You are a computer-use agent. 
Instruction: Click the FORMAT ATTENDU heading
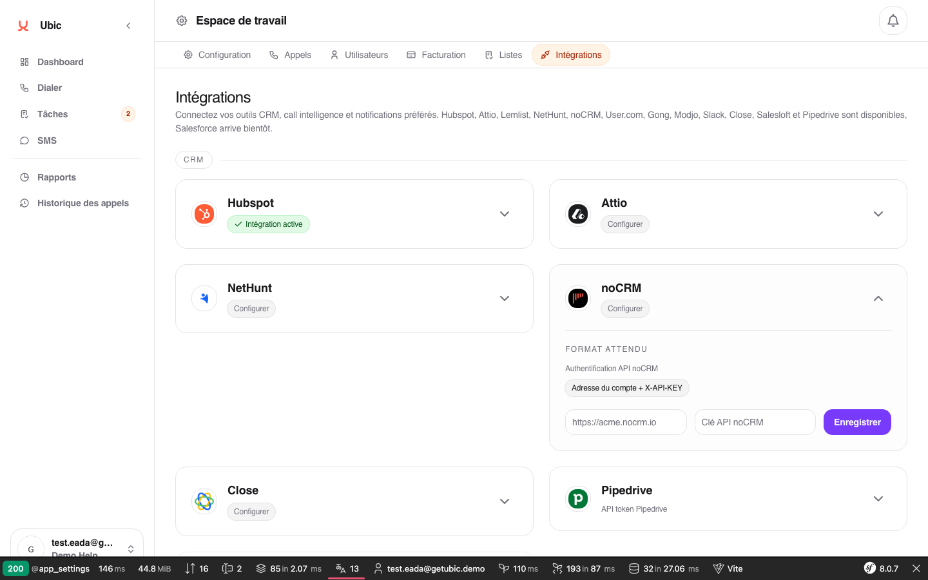[x=606, y=349]
